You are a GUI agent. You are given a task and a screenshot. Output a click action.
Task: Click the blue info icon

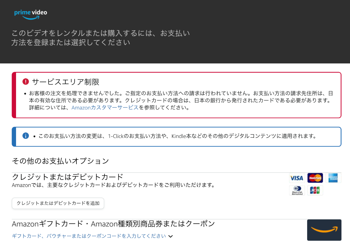point(26,136)
